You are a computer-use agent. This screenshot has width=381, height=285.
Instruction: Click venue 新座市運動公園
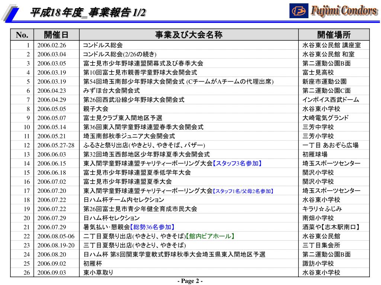(324, 82)
